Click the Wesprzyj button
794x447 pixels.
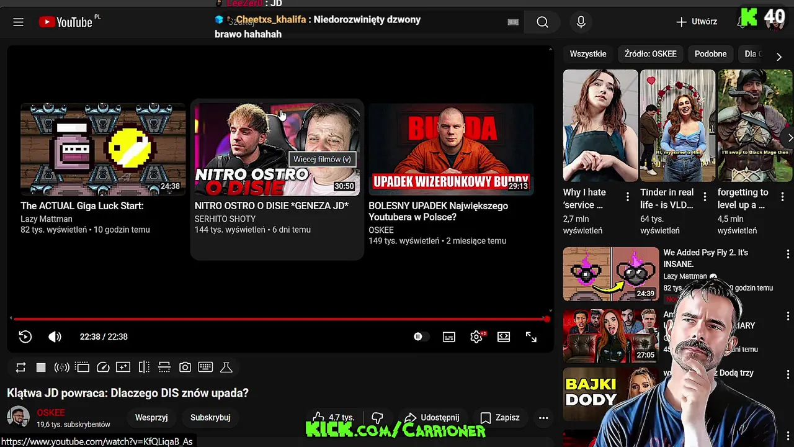151,418
